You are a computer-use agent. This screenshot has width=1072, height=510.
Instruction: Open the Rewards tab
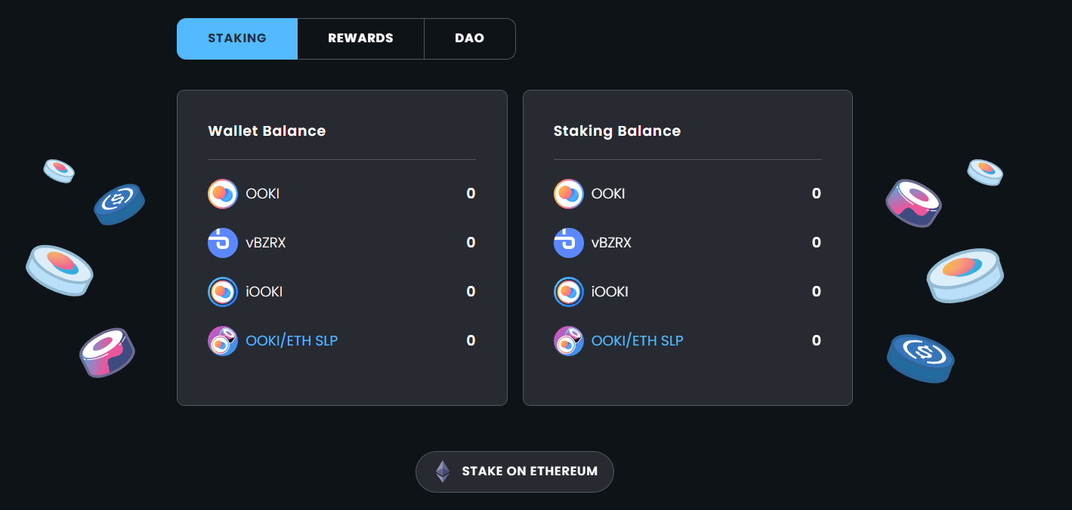coord(360,38)
